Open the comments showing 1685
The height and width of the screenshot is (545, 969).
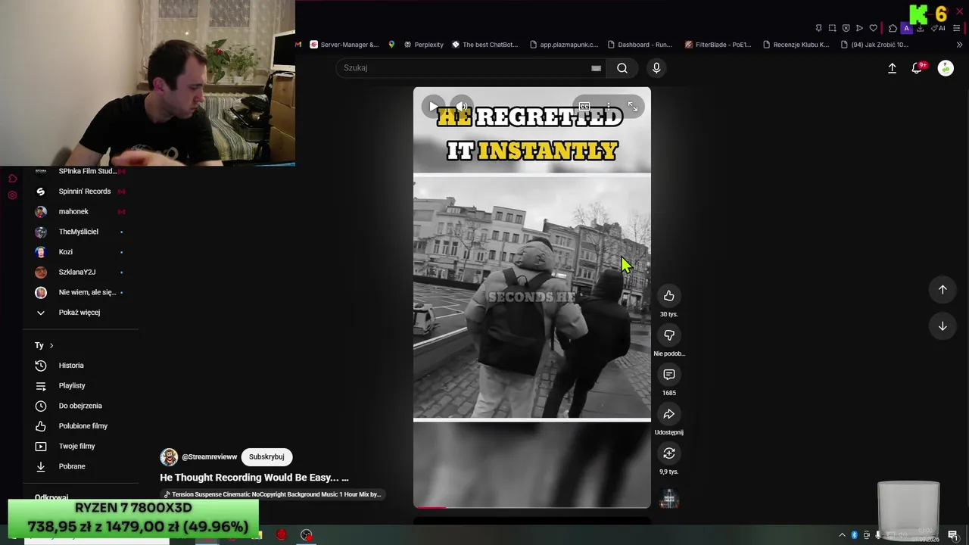668,375
